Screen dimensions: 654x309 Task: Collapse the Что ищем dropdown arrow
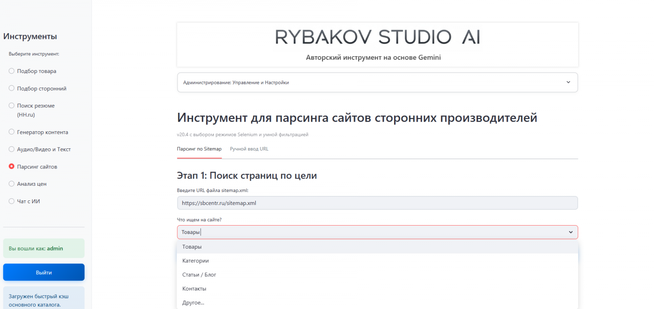click(570, 232)
